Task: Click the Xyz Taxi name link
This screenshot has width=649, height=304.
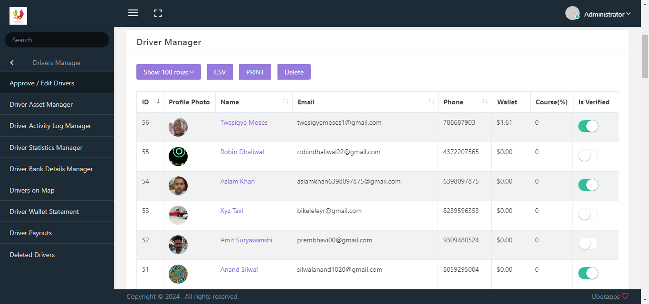Action: [x=232, y=211]
